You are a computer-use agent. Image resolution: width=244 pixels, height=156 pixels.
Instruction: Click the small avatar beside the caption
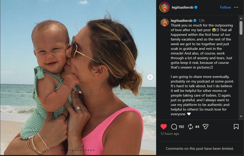tap(164, 22)
